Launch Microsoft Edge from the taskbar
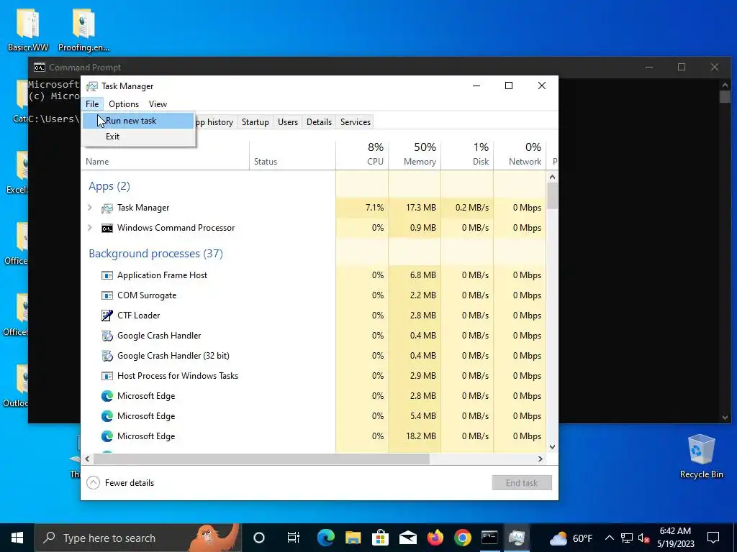The image size is (737, 552). tap(326, 538)
